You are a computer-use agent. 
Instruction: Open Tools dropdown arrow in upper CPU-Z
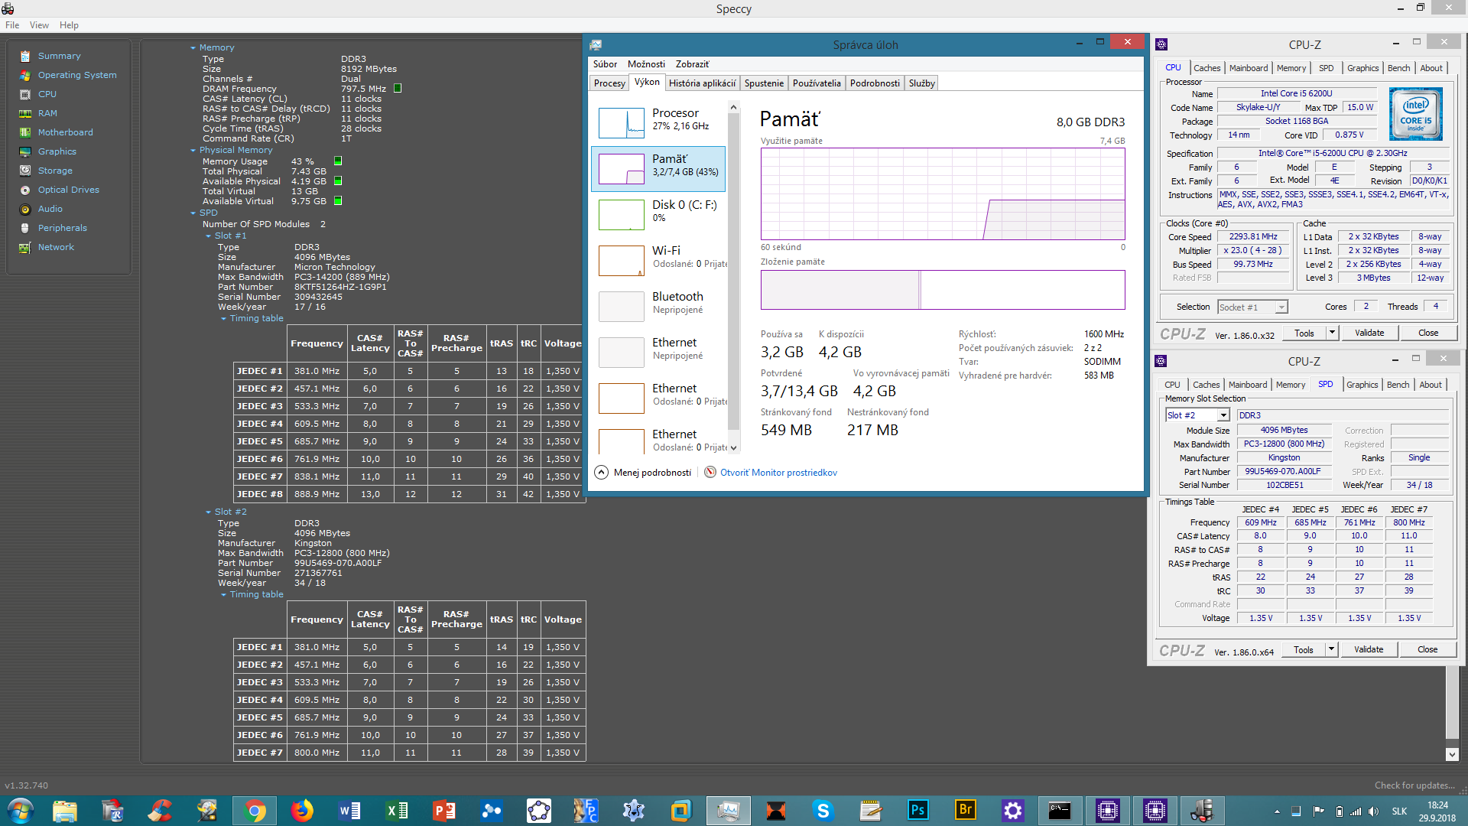[1333, 333]
